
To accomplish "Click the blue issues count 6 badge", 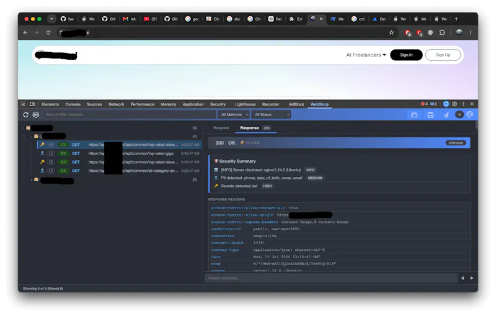I will pos(433,104).
